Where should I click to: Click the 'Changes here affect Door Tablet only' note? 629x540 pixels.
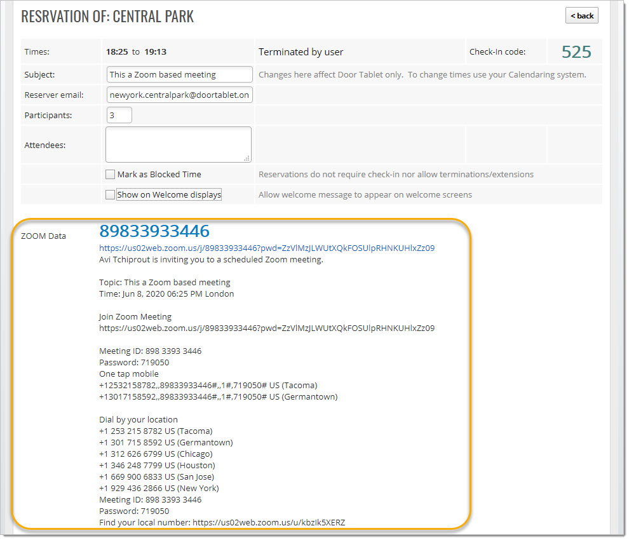[423, 74]
